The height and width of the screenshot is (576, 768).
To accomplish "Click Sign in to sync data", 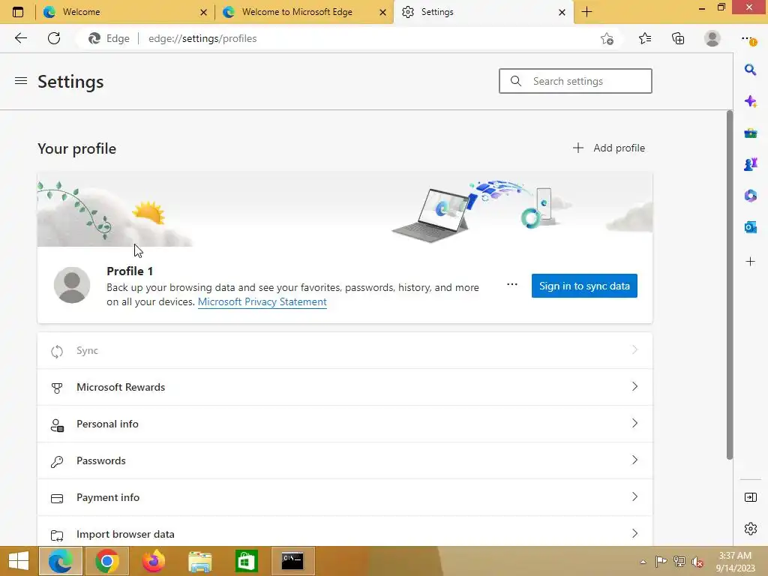I will 584,286.
